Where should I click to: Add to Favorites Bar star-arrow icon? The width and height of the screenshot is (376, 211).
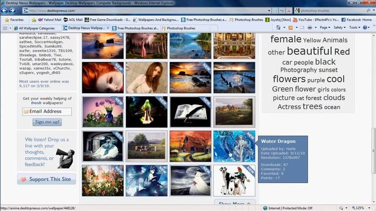coord(34,20)
